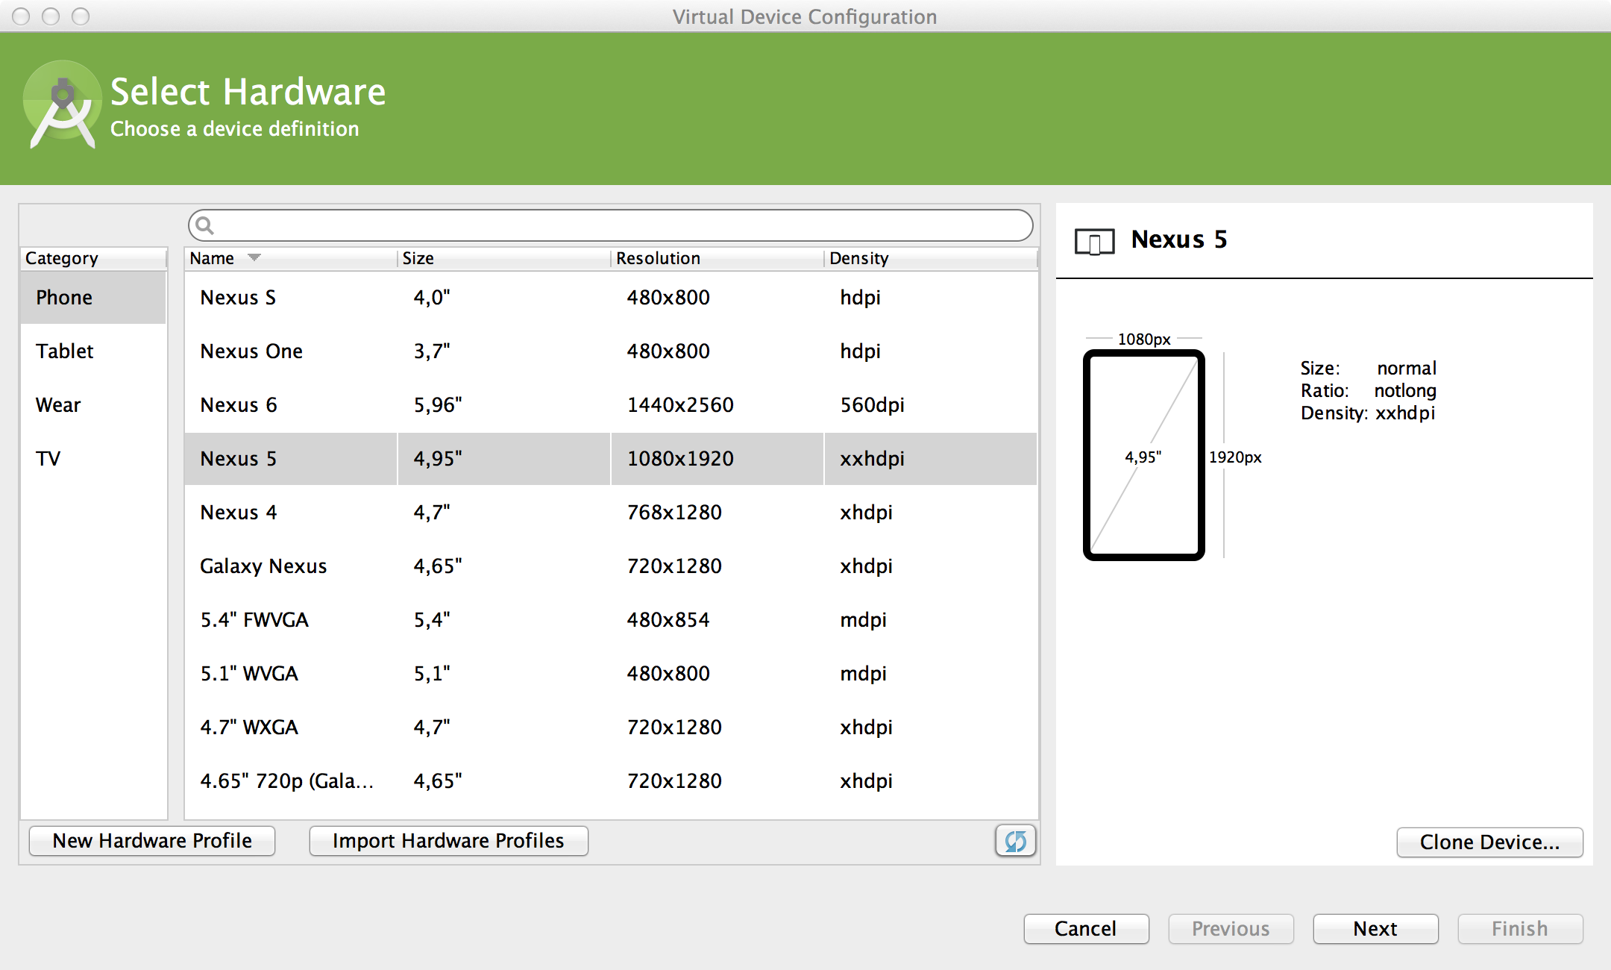Click the Nexus 5 device orientation icon
1611x970 pixels.
pyautogui.click(x=1094, y=241)
